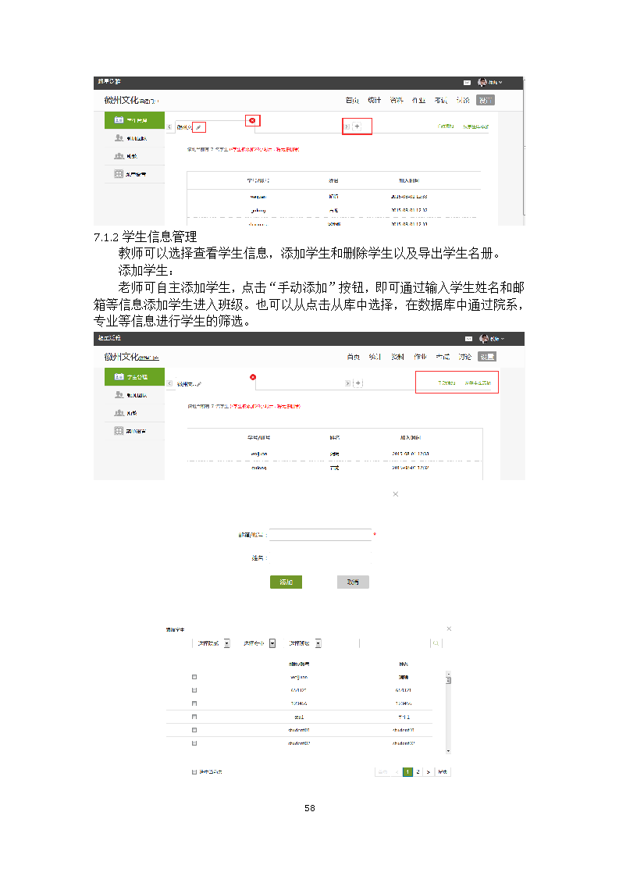Select 学生管理 sidebar item in first screenshot
619x876 pixels.
pyautogui.click(x=134, y=120)
